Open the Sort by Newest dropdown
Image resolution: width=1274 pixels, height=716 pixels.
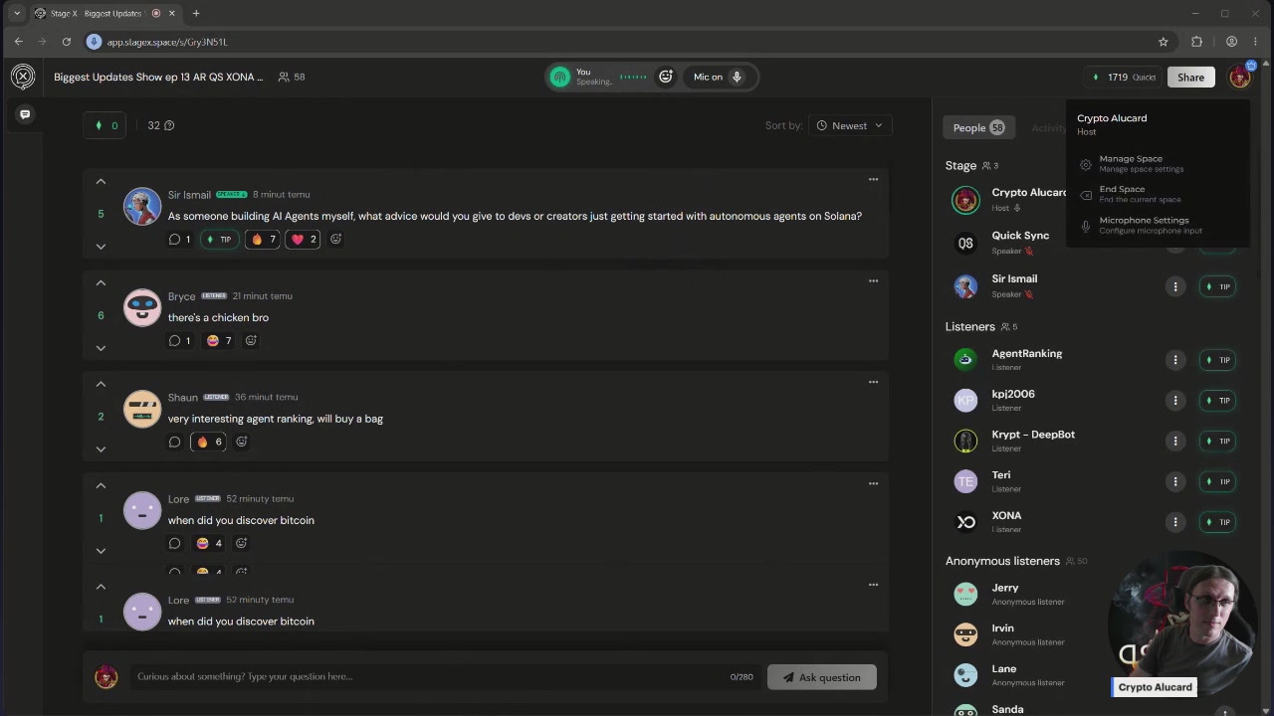coord(849,125)
